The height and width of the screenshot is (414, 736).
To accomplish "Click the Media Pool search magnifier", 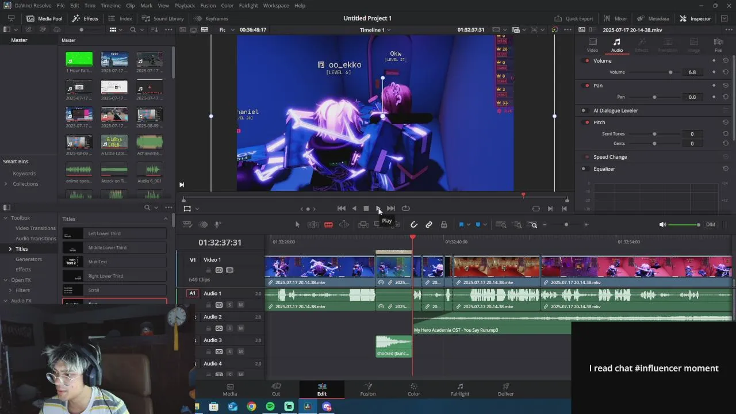I will [x=133, y=30].
